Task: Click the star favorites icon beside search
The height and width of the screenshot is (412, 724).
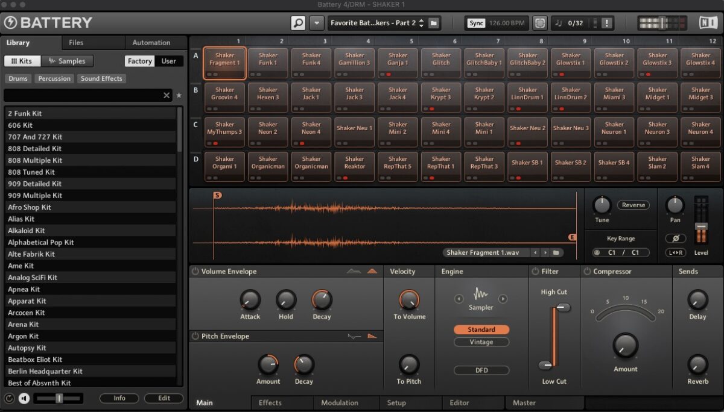Action: 179,95
